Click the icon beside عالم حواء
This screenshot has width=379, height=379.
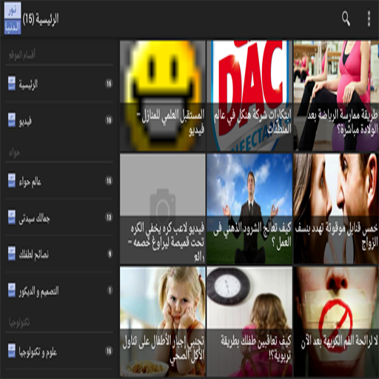(x=12, y=181)
